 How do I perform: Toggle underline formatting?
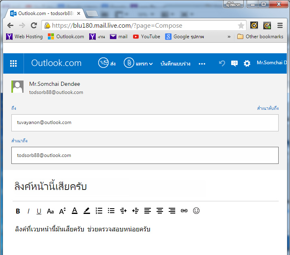[x=39, y=211]
